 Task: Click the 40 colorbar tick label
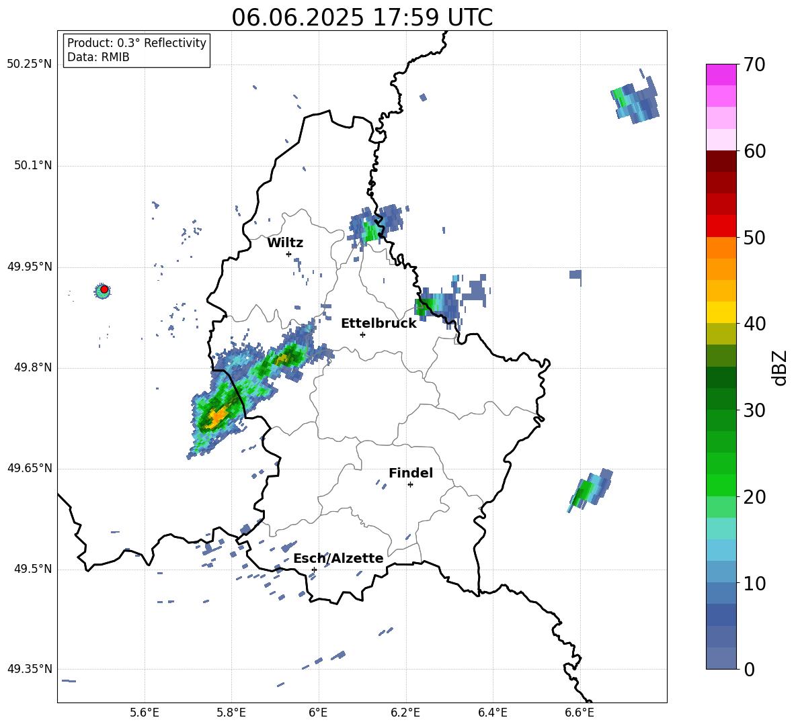754,324
